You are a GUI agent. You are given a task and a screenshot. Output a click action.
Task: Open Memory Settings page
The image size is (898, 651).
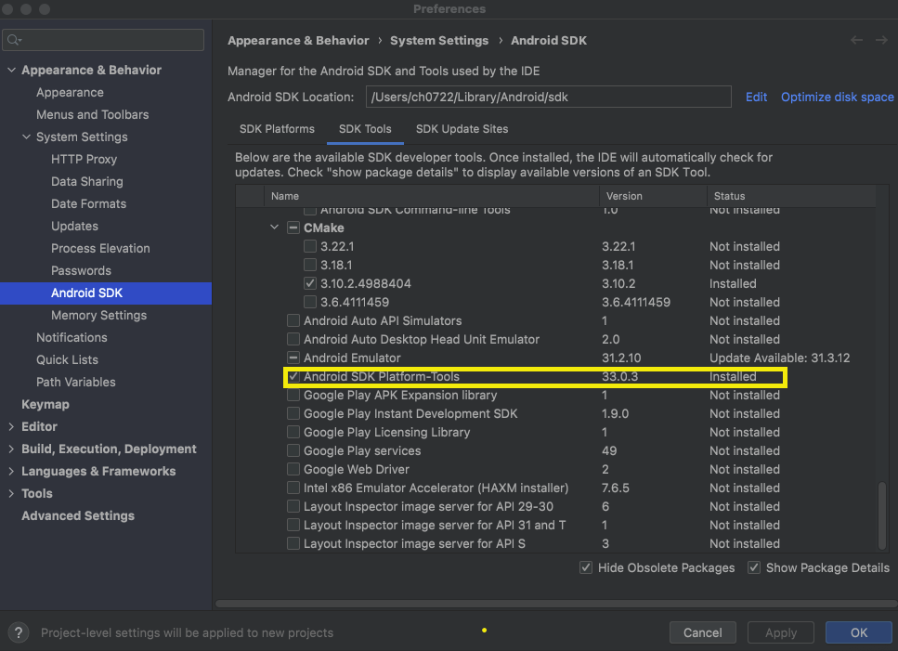[x=98, y=316]
